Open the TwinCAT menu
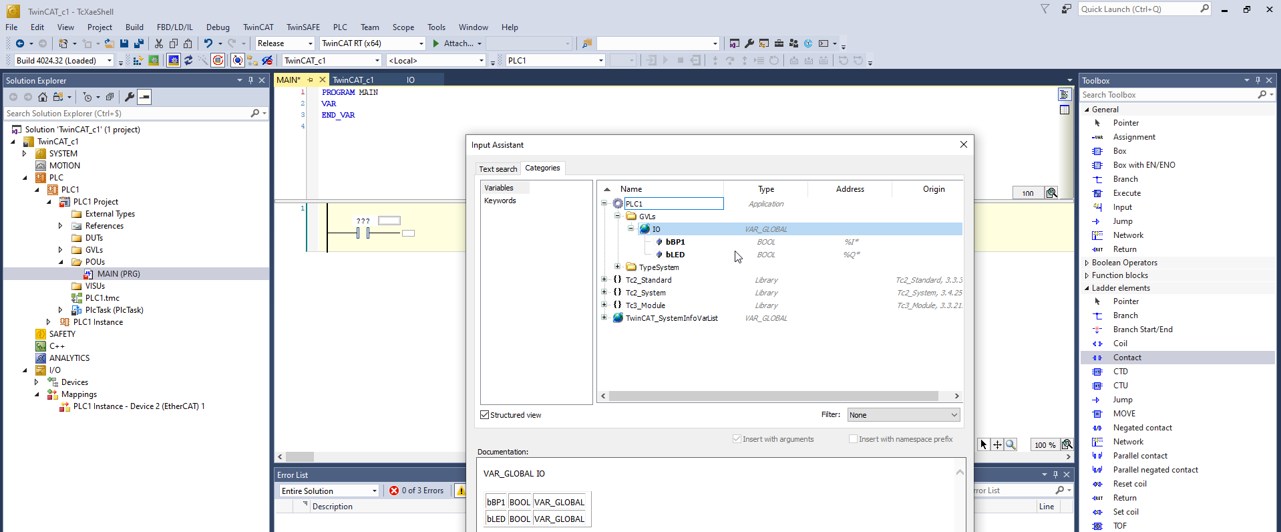 pos(258,27)
